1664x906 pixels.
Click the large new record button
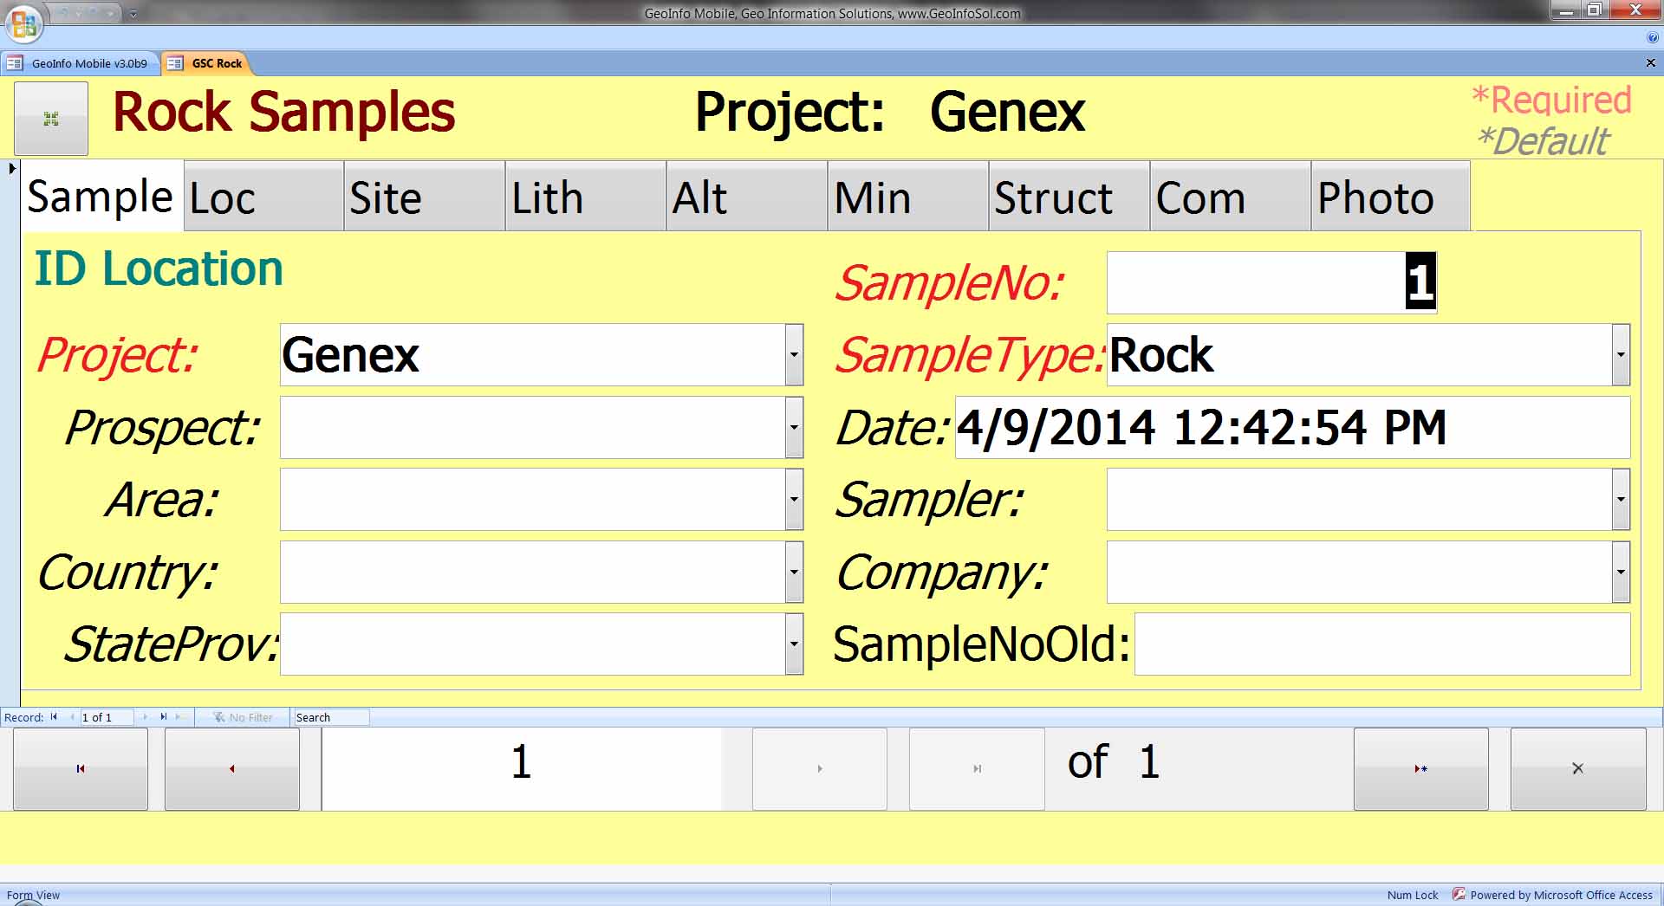[1420, 768]
